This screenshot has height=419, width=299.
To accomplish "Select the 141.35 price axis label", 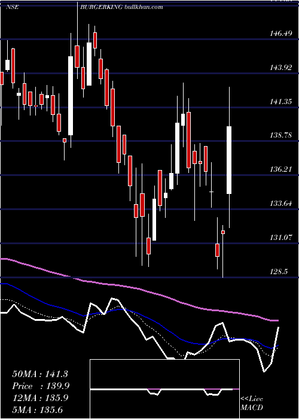I will point(281,102).
